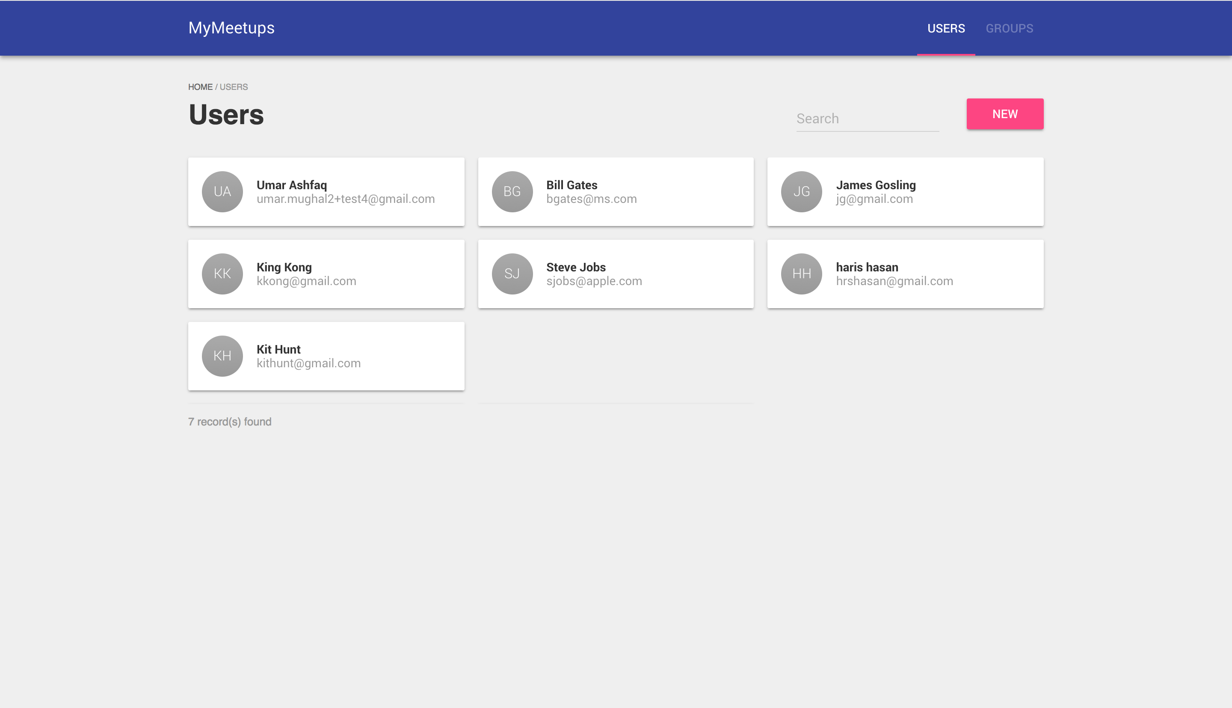Open Umar Ashfaq's user name

[x=291, y=185]
